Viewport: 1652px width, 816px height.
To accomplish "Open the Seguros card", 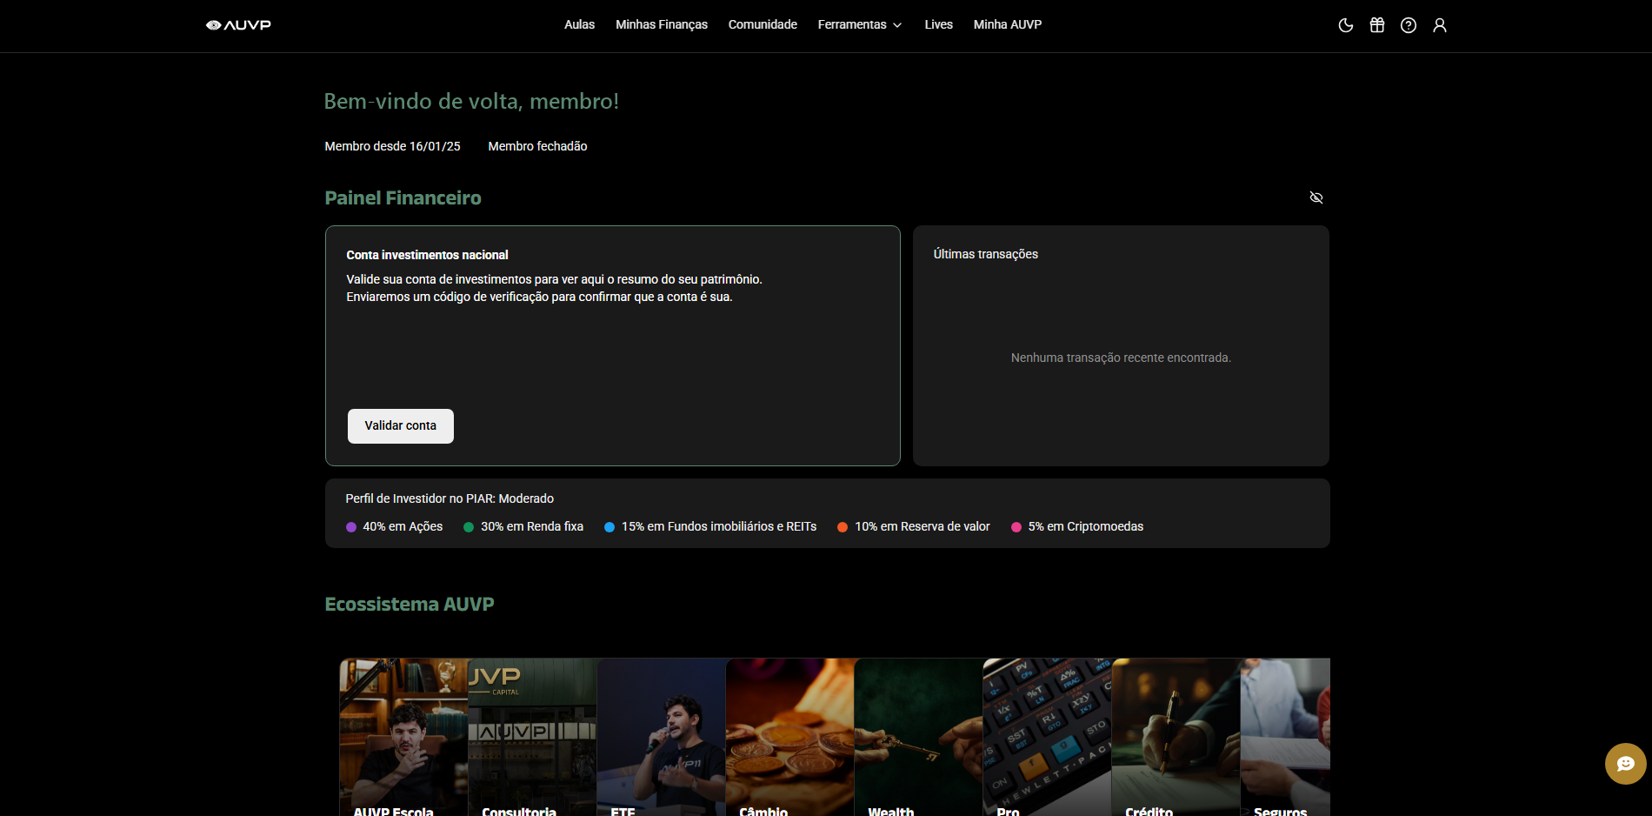I will (x=1285, y=737).
